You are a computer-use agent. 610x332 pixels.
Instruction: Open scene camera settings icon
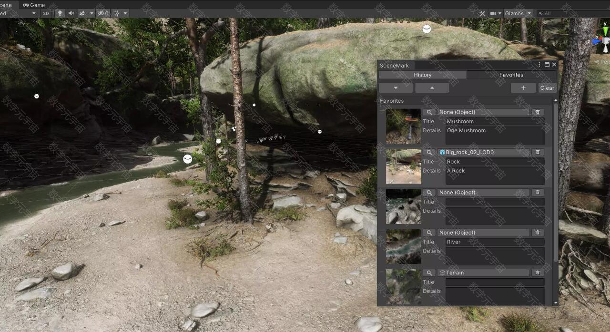point(493,13)
